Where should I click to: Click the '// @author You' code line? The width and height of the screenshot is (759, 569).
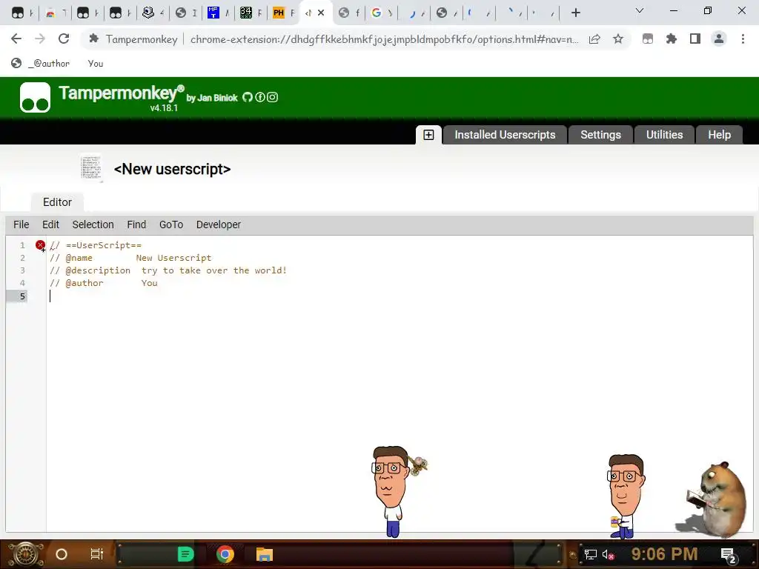click(104, 283)
